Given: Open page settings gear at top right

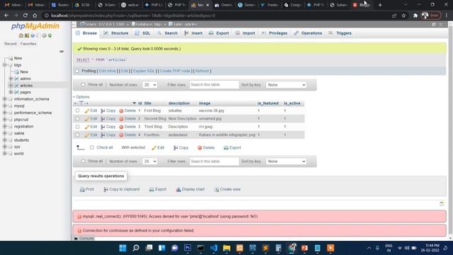Looking at the screenshot, I should tap(434, 25).
